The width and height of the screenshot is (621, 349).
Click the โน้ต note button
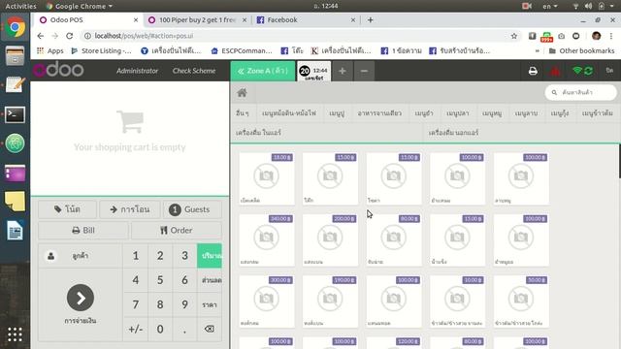(67, 209)
